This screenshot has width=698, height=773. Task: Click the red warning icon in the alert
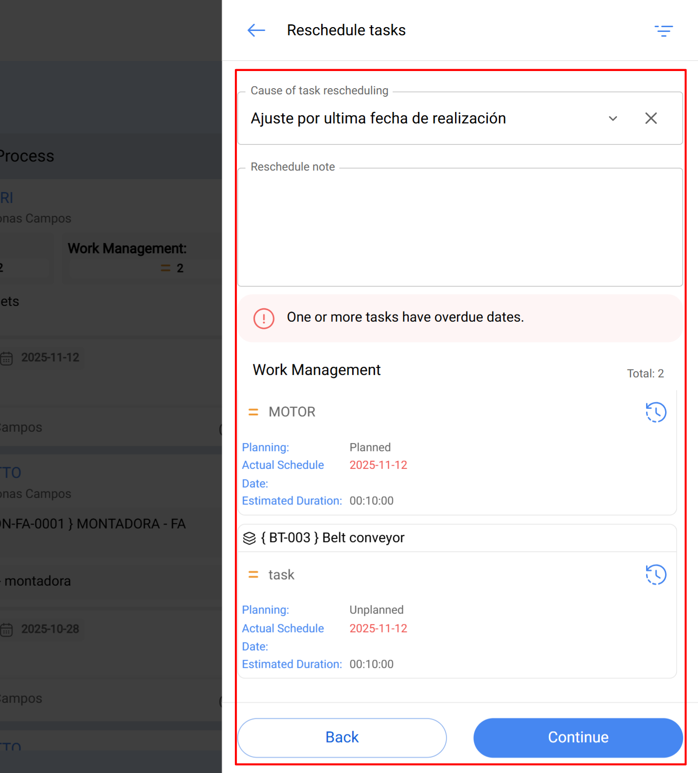[263, 318]
